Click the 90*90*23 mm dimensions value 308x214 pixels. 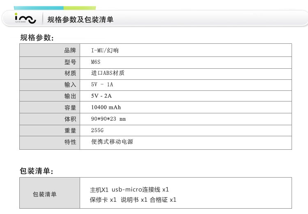point(108,119)
